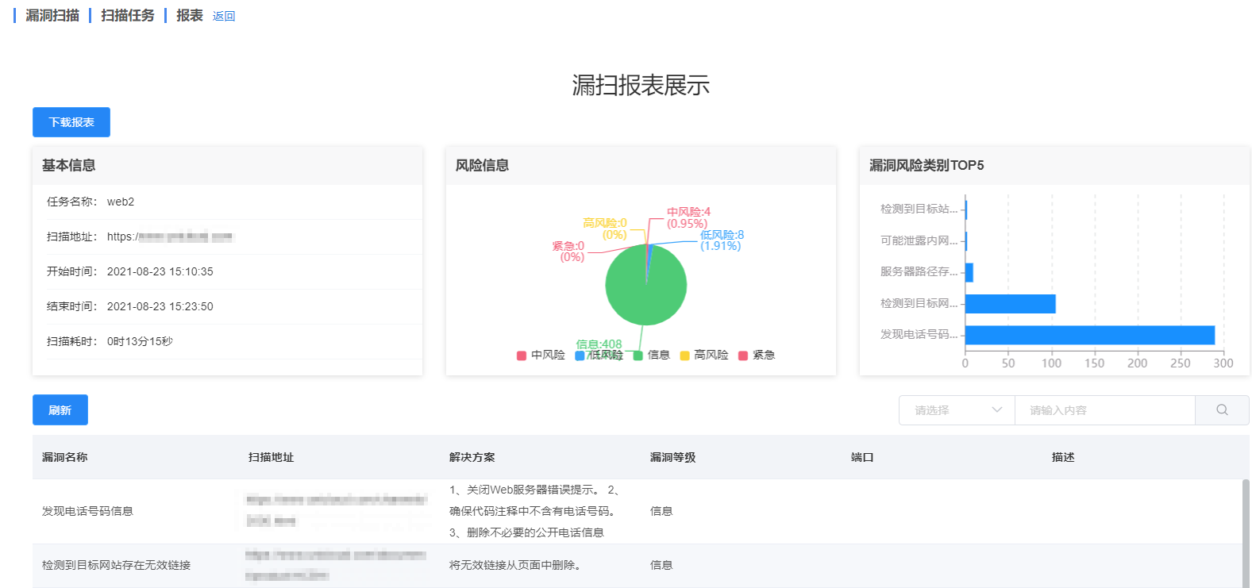Viewport: 1252px width, 588px height.
Task: Toggle the 高风险 legend entry
Action: pyautogui.click(x=703, y=355)
